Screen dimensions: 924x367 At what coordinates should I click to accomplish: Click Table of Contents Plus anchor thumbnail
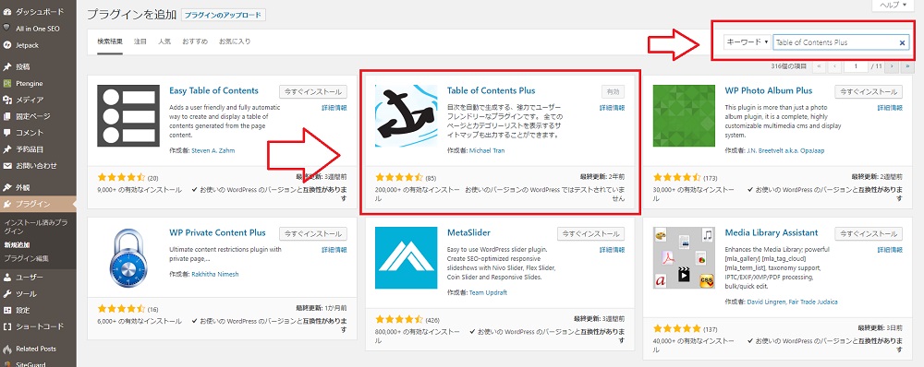coord(407,115)
